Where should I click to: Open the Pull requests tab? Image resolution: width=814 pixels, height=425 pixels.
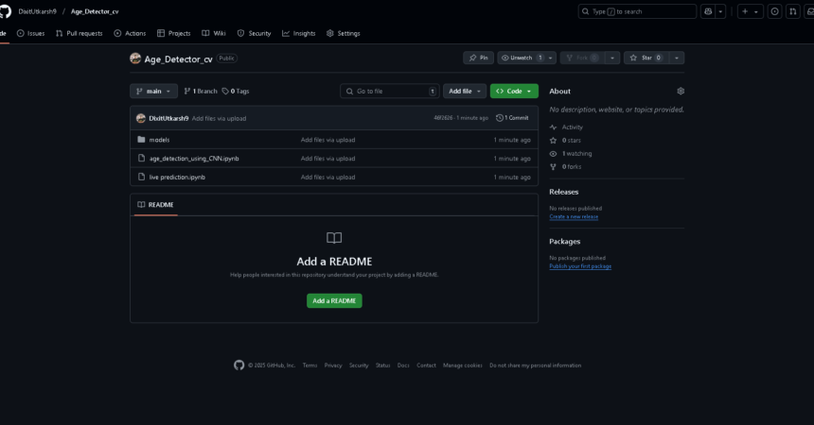(x=79, y=33)
